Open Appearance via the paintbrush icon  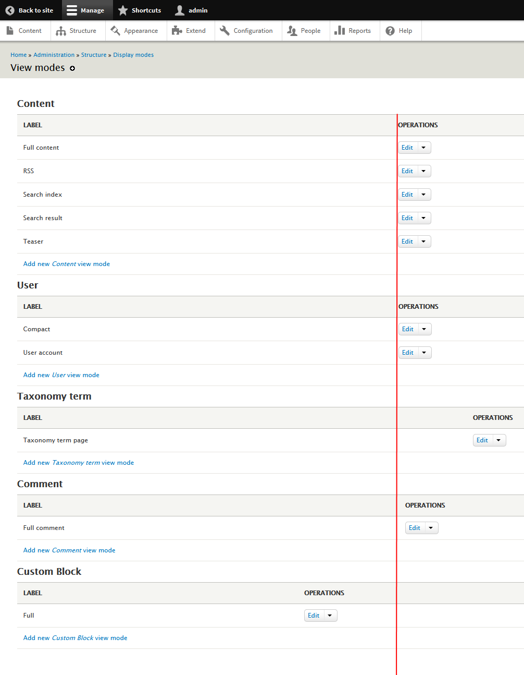coord(114,30)
